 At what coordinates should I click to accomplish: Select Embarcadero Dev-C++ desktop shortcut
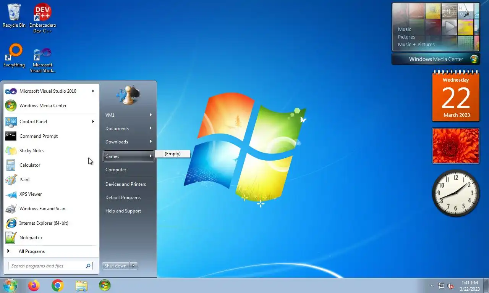pos(43,18)
